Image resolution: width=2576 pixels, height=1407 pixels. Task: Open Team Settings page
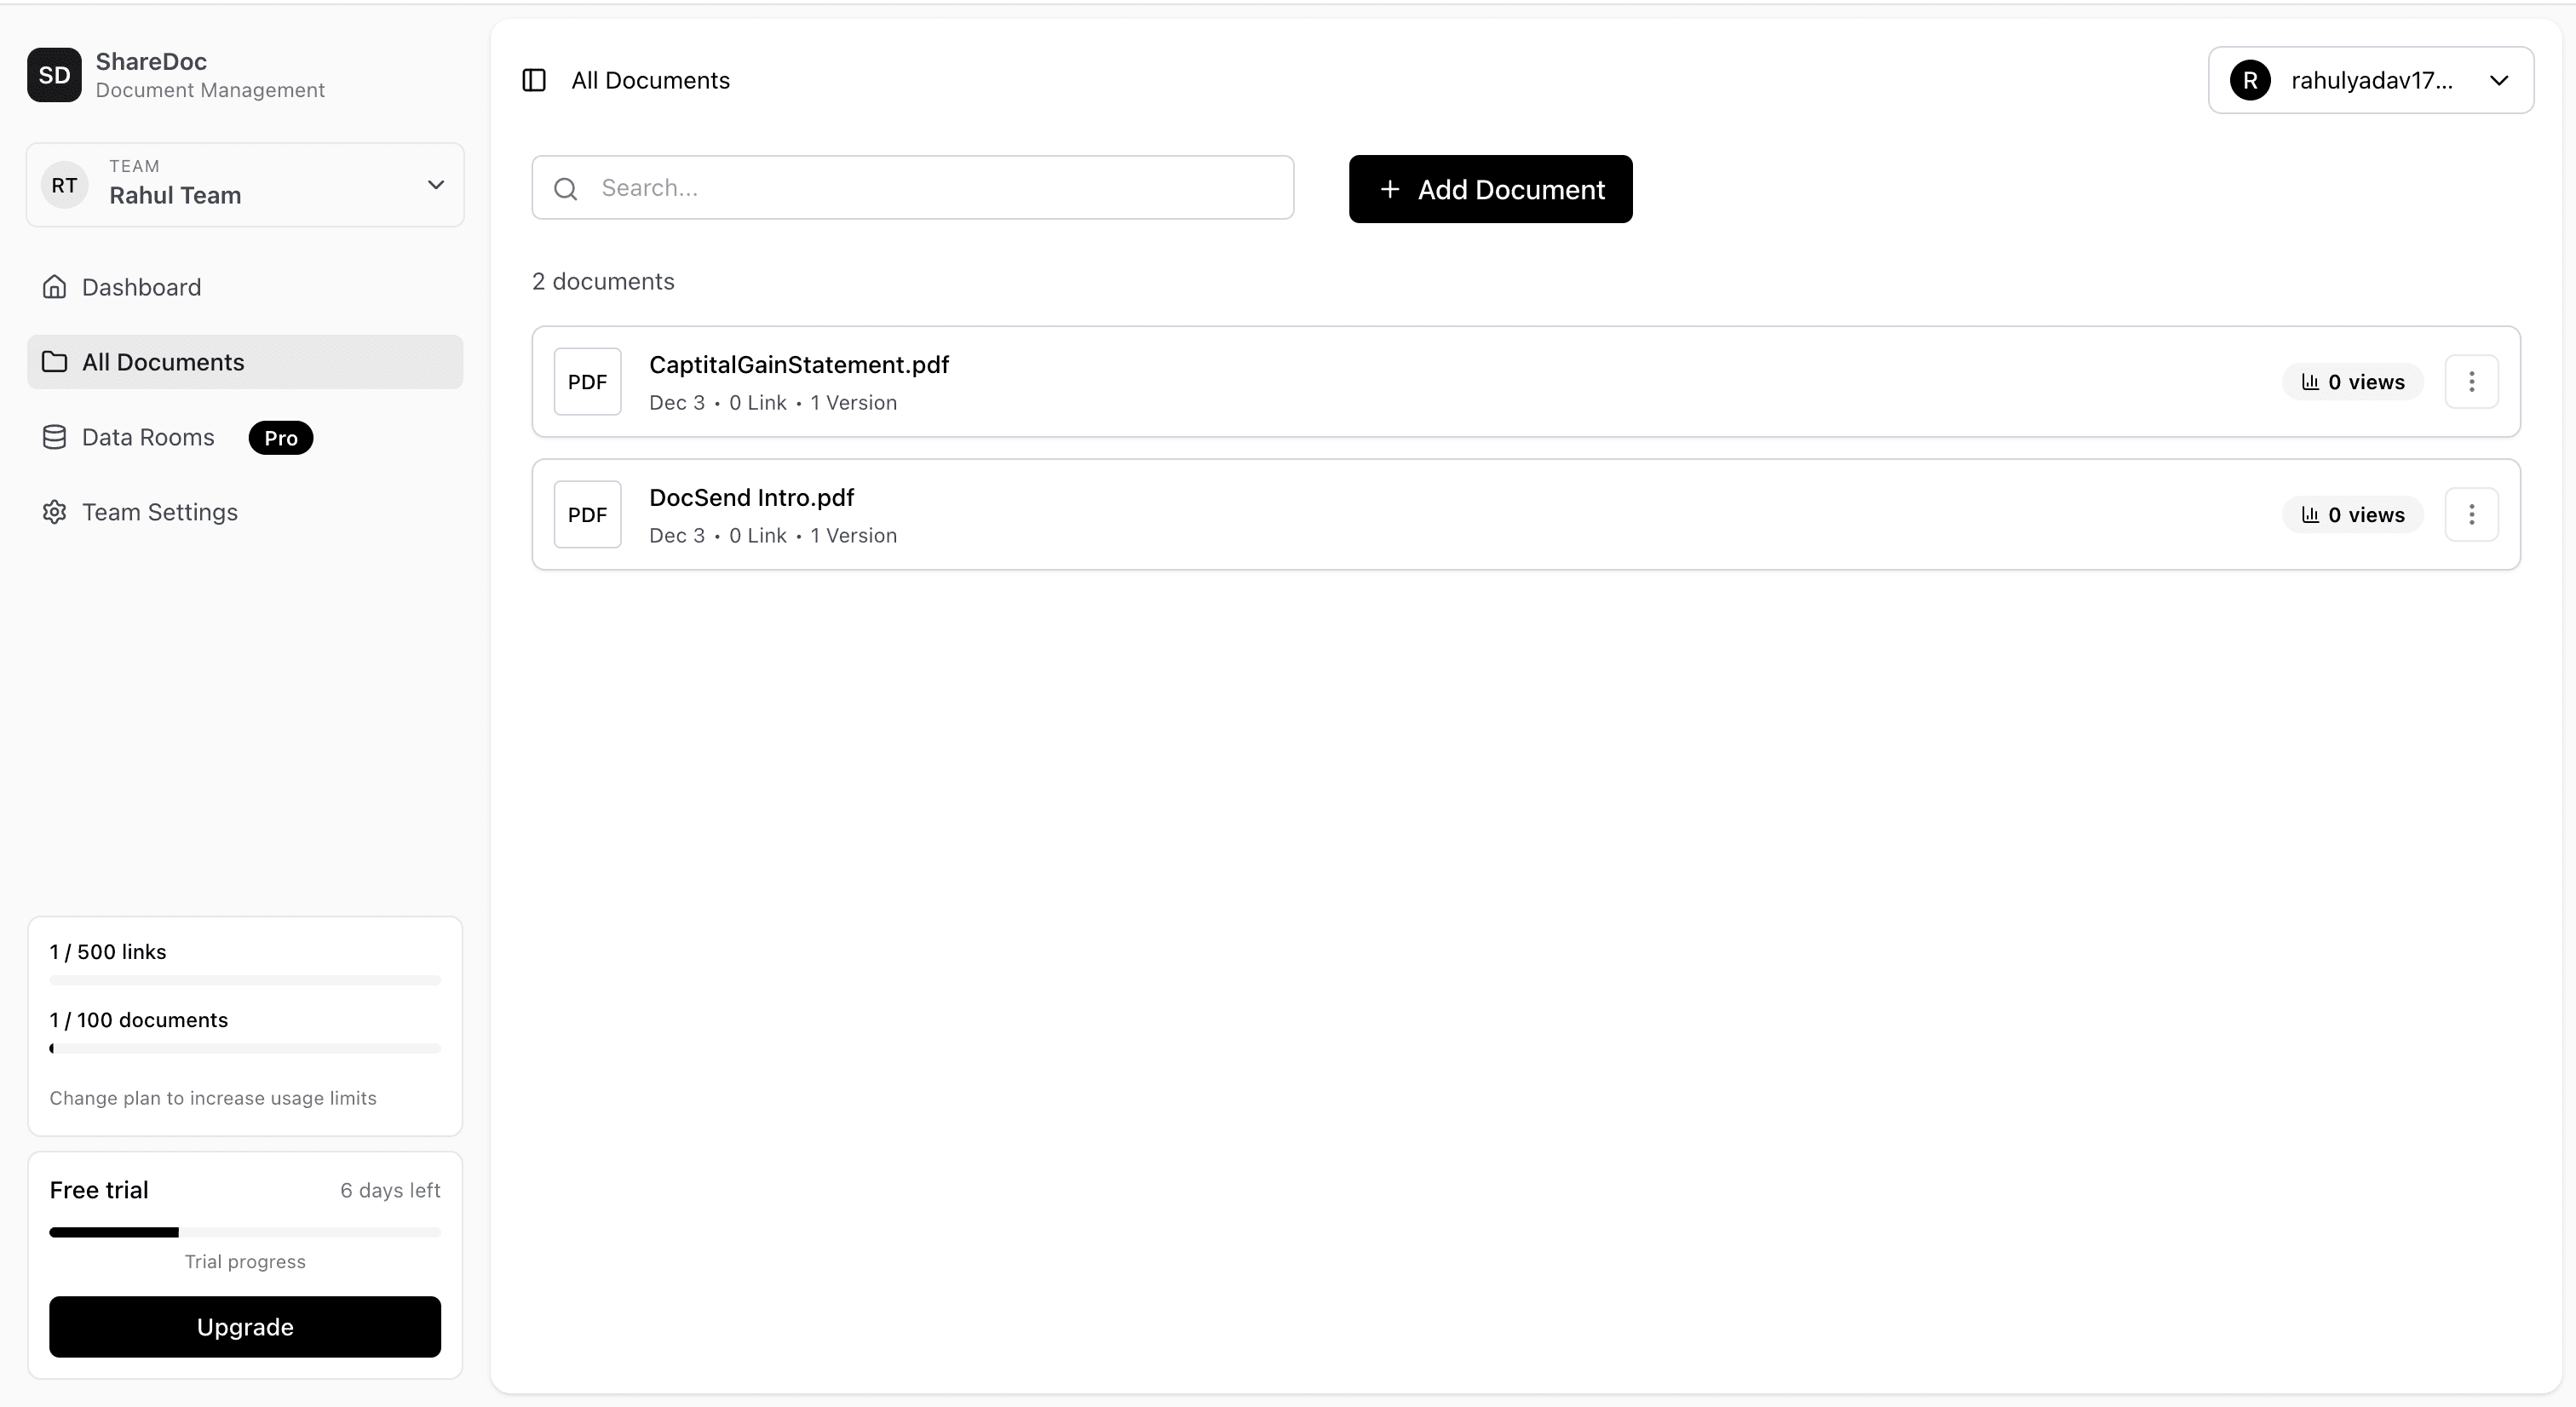pyautogui.click(x=159, y=512)
